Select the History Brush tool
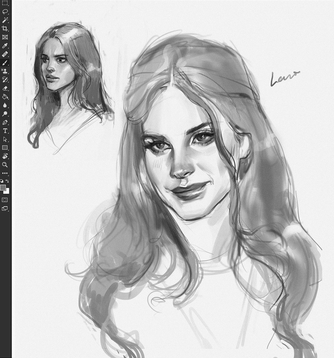Screen dimensions: 334x358 (5, 79)
